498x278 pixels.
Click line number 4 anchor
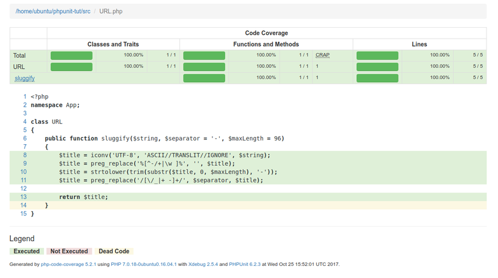point(25,122)
